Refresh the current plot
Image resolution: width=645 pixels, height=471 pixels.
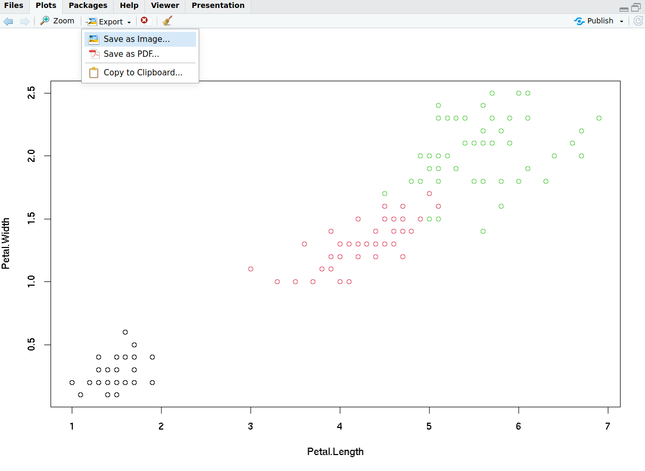coord(638,21)
